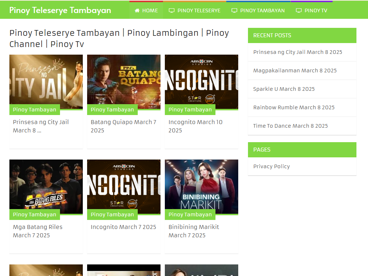Open the Incognito March 10 2025 title
The height and width of the screenshot is (276, 368).
195,126
